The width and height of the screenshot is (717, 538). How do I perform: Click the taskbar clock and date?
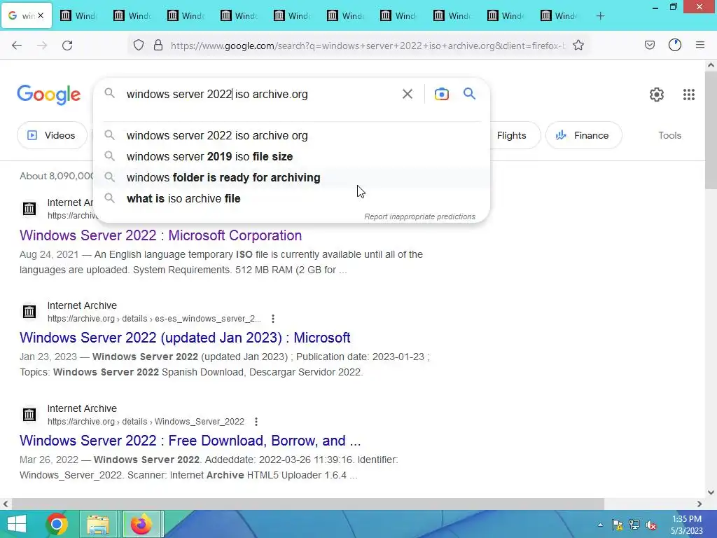click(x=687, y=525)
